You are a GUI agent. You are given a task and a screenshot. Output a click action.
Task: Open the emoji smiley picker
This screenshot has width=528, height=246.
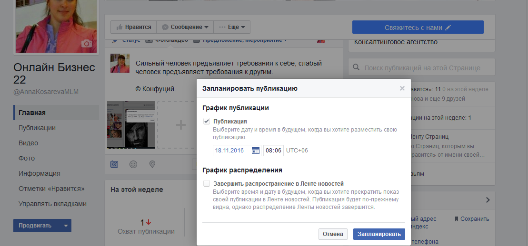pos(133,164)
